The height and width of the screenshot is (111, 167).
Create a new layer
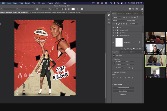(137, 49)
